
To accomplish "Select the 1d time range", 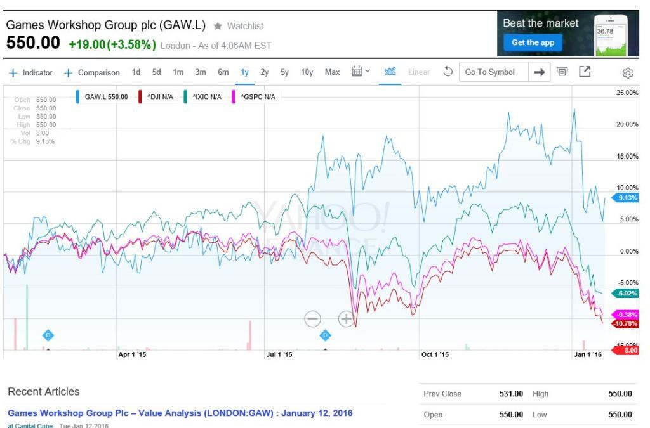I will tap(136, 72).
